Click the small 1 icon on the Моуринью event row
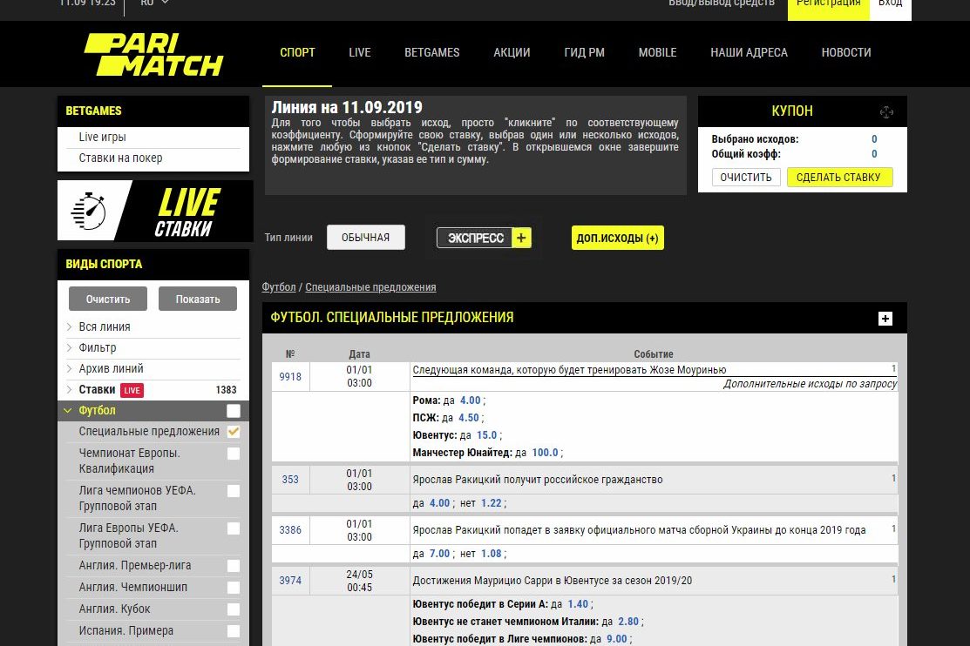Image resolution: width=970 pixels, height=646 pixels. pyautogui.click(x=893, y=369)
